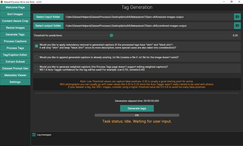
Task: Open Dataset Prompt Gen page
Action: (x=15, y=68)
